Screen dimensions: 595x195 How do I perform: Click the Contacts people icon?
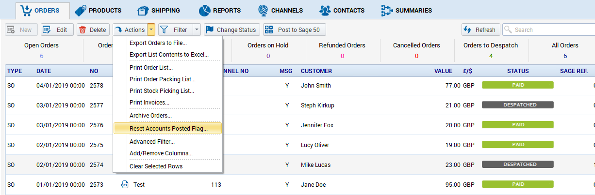click(325, 10)
